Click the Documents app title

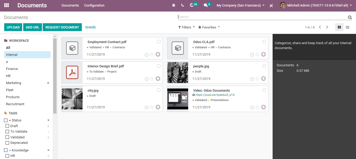[x=32, y=5]
